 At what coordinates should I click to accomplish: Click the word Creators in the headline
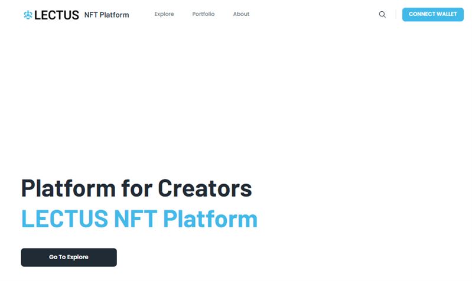tap(205, 188)
